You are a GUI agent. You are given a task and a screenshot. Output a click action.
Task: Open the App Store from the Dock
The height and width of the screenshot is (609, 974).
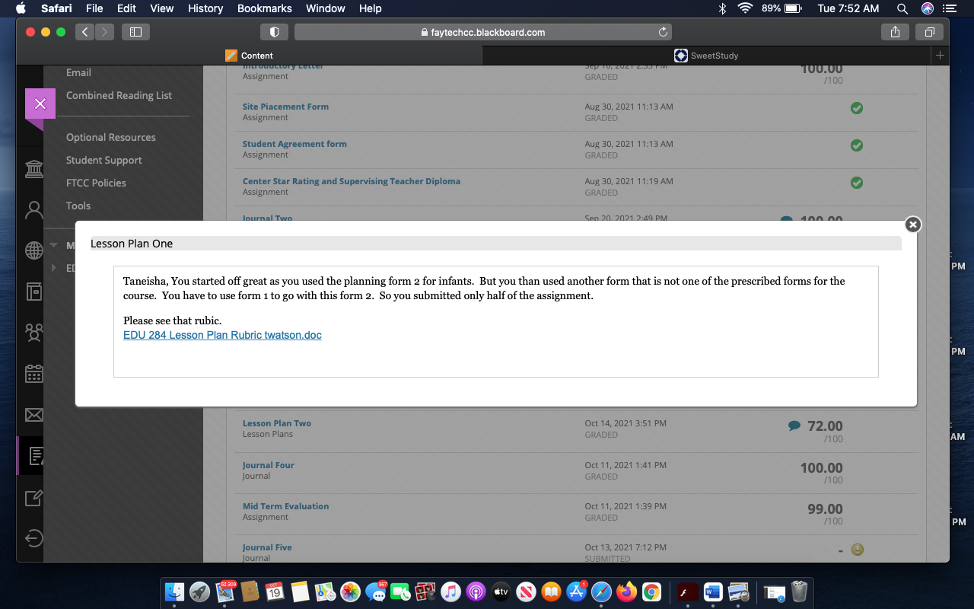576,591
